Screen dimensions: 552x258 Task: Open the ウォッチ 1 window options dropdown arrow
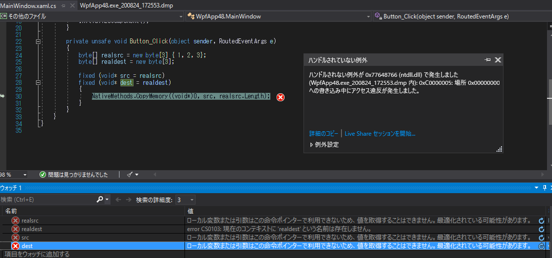(x=537, y=188)
